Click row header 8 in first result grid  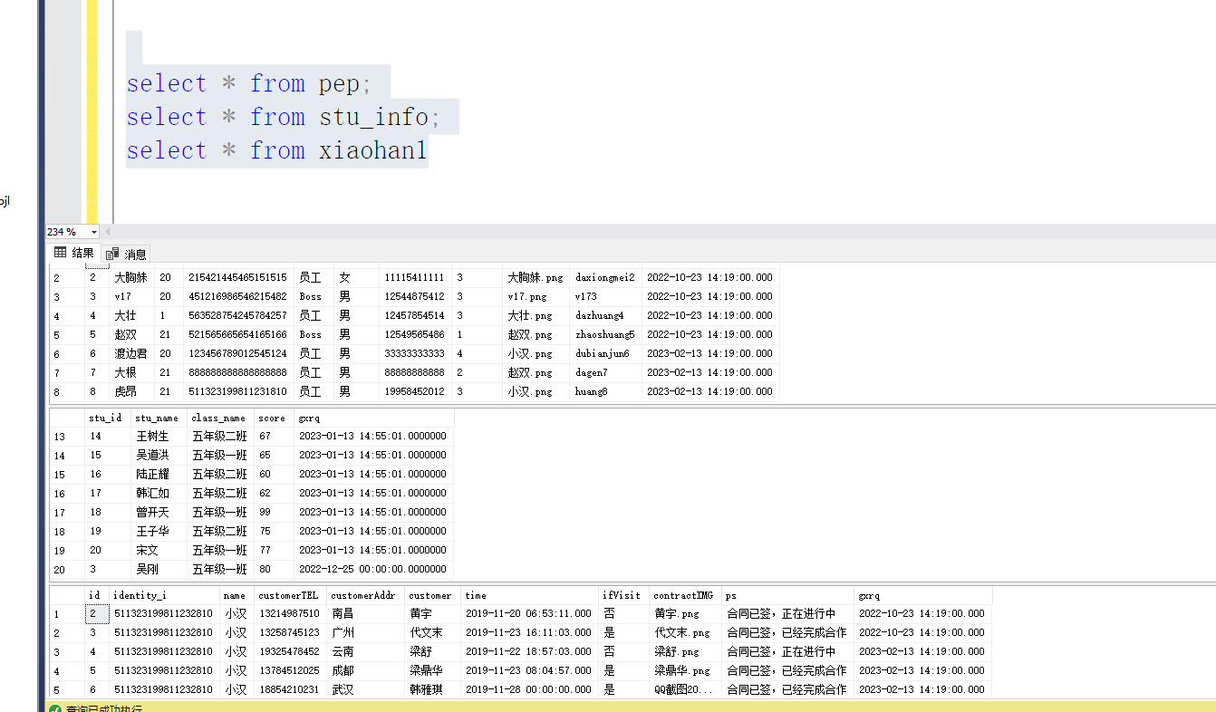tap(67, 391)
